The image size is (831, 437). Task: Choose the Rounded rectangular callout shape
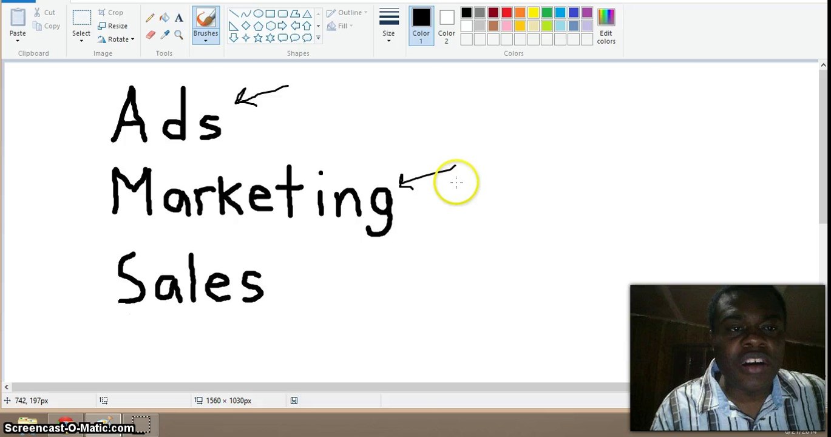pyautogui.click(x=282, y=38)
